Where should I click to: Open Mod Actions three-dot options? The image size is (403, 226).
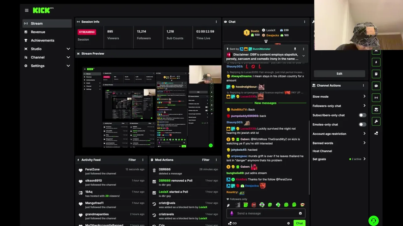216,160
